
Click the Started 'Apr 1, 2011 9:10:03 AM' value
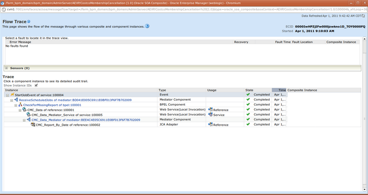click(x=315, y=31)
